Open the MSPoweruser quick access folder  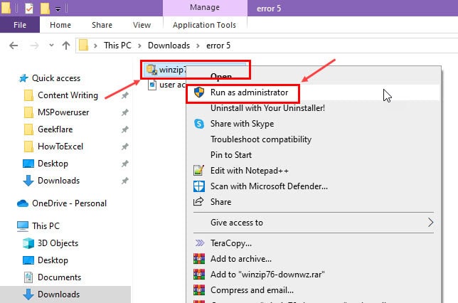click(63, 112)
